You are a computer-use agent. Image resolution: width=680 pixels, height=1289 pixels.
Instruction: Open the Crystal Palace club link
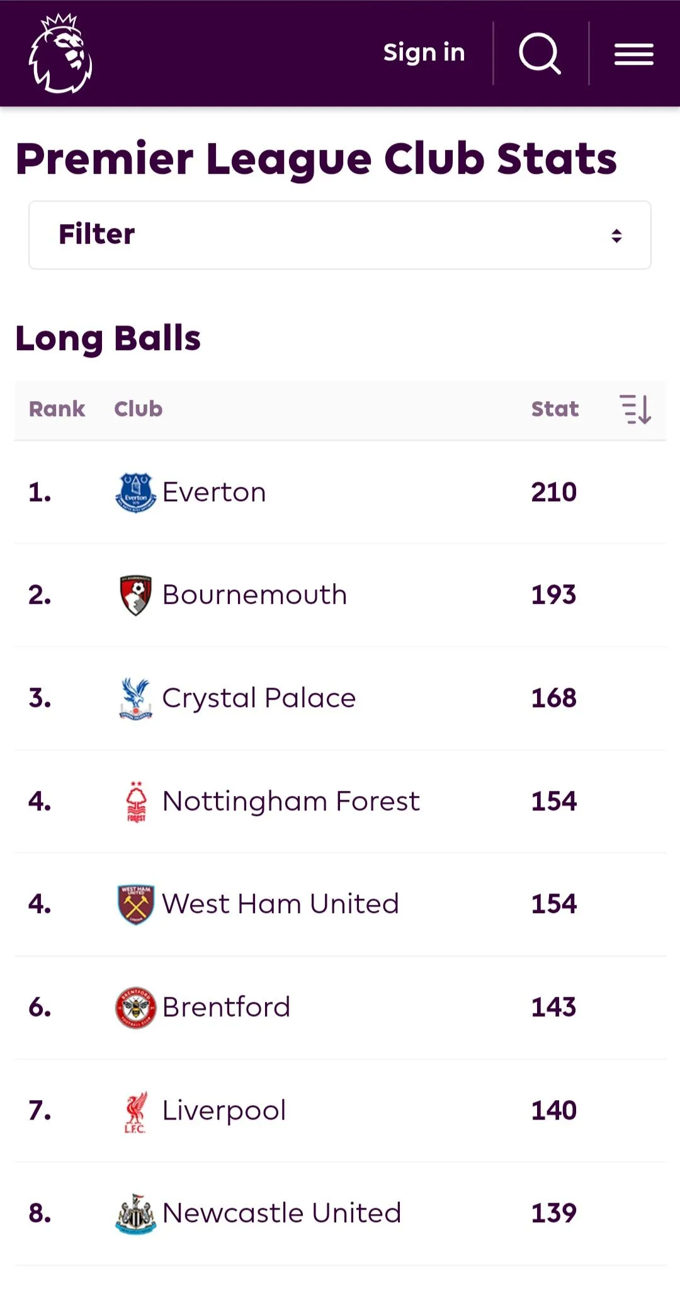(x=259, y=698)
